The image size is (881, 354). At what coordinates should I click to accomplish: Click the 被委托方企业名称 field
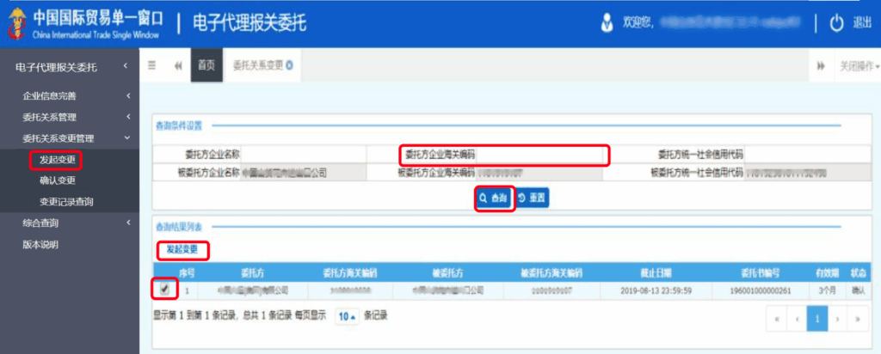(304, 172)
